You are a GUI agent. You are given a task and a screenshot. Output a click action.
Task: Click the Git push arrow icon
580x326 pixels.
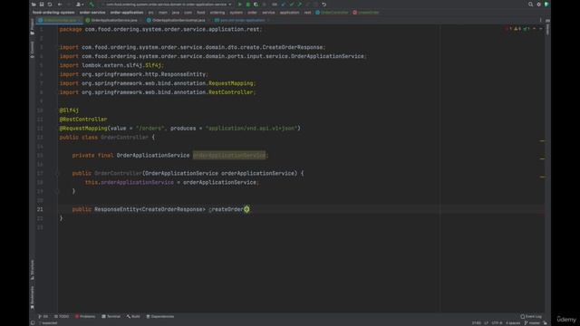click(x=300, y=5)
